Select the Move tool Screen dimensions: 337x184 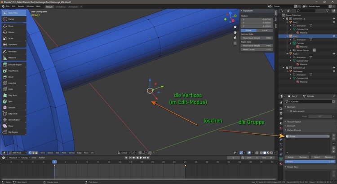(x=11, y=26)
